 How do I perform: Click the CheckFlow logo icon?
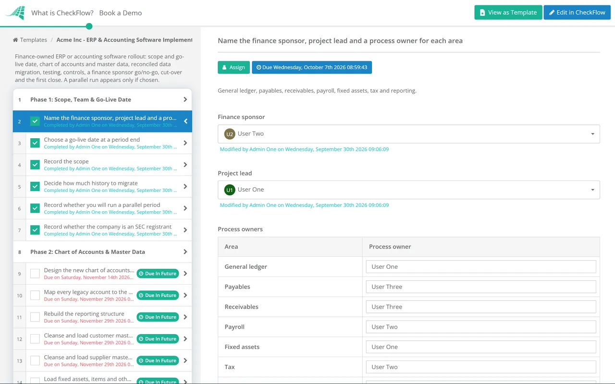pos(15,12)
